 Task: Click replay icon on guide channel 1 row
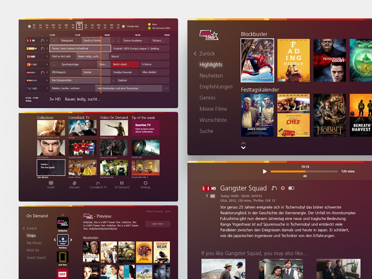(43, 41)
